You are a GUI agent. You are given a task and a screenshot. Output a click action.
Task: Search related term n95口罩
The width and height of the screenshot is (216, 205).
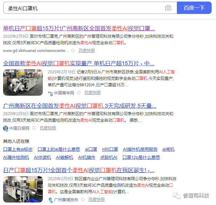110,149
